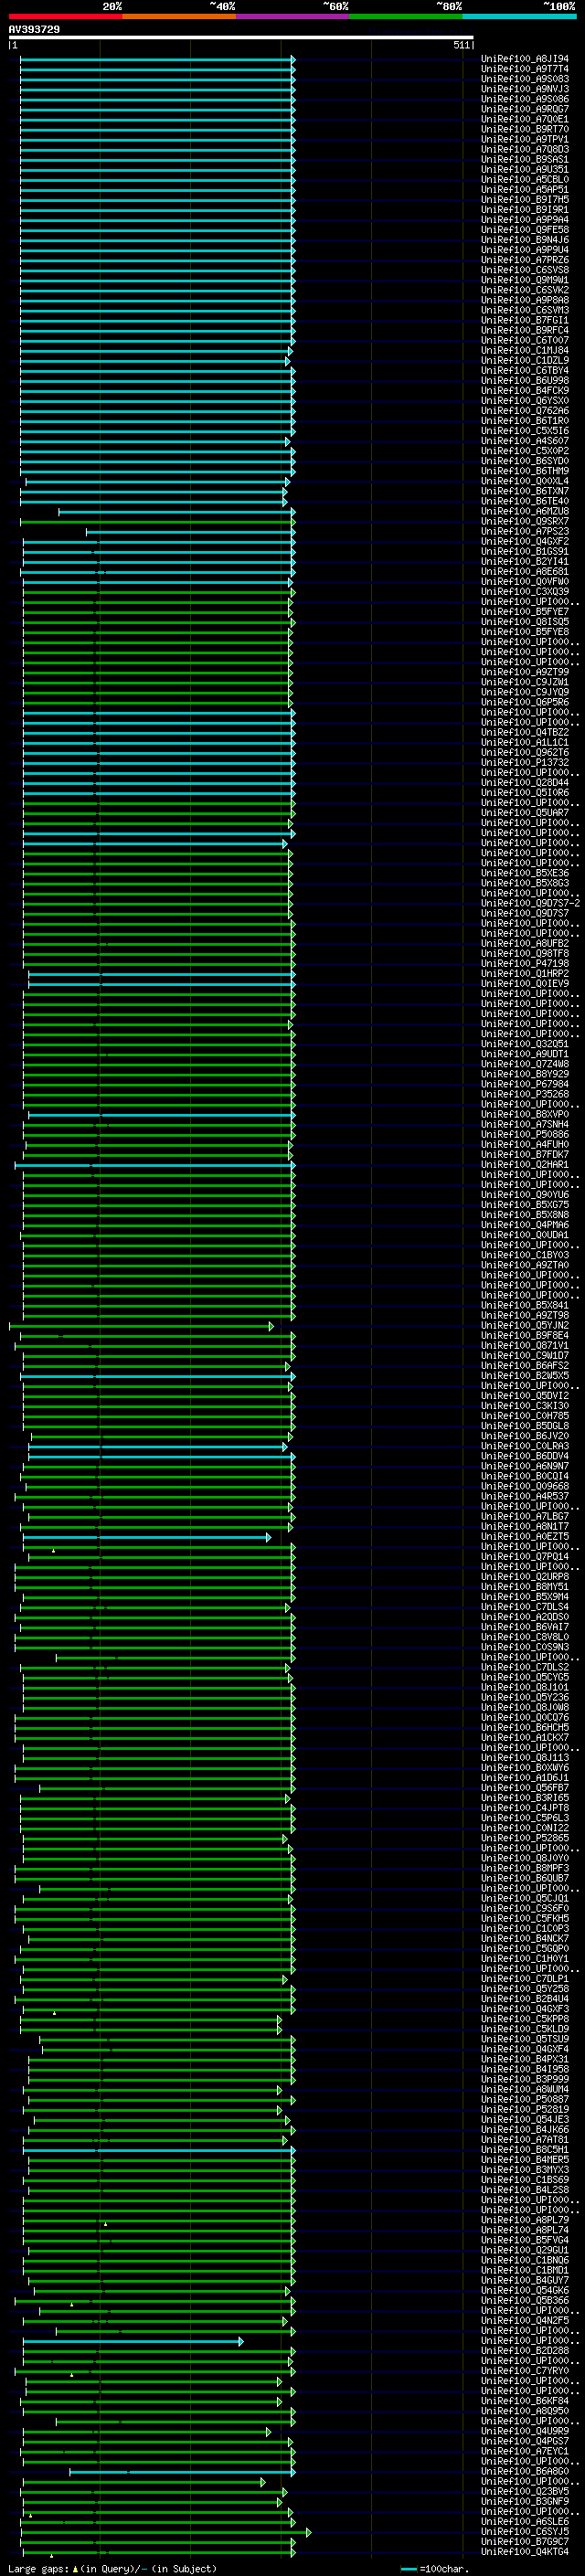Select the UniRef100_P47198 row label
The image size is (585, 2576).
(x=525, y=963)
